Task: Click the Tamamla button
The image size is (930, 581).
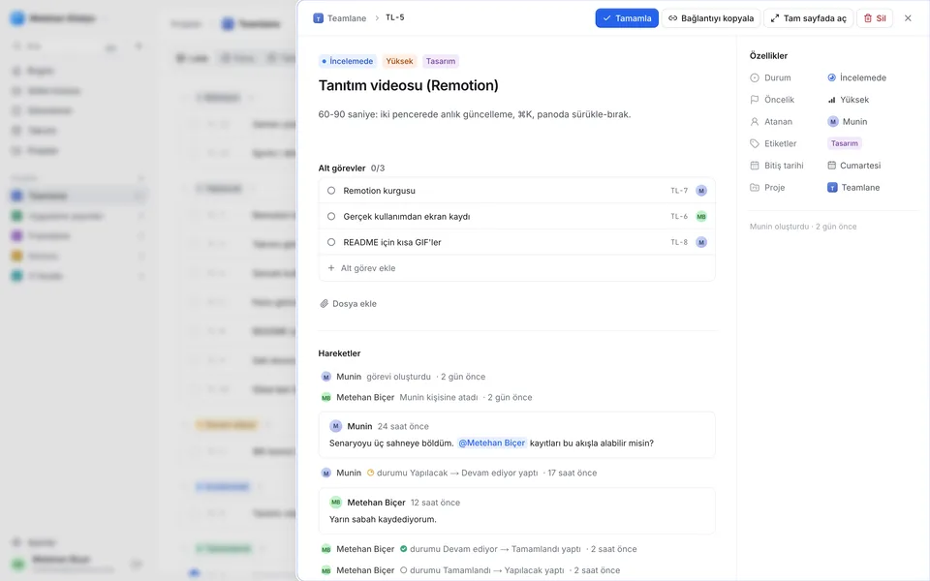Action: [627, 18]
